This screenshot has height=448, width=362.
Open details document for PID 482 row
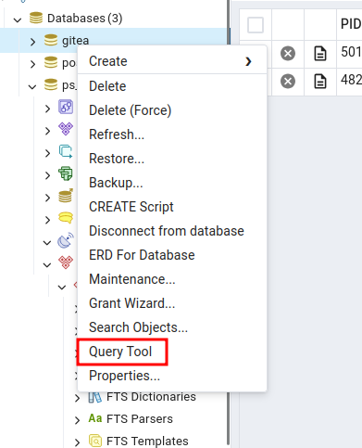coord(320,82)
